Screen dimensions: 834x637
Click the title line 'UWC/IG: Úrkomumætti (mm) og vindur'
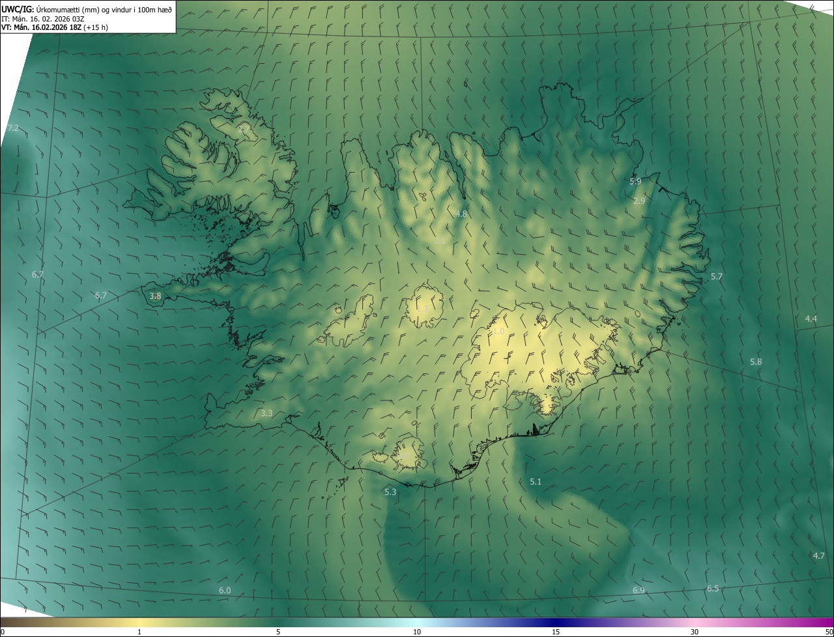(x=87, y=9)
